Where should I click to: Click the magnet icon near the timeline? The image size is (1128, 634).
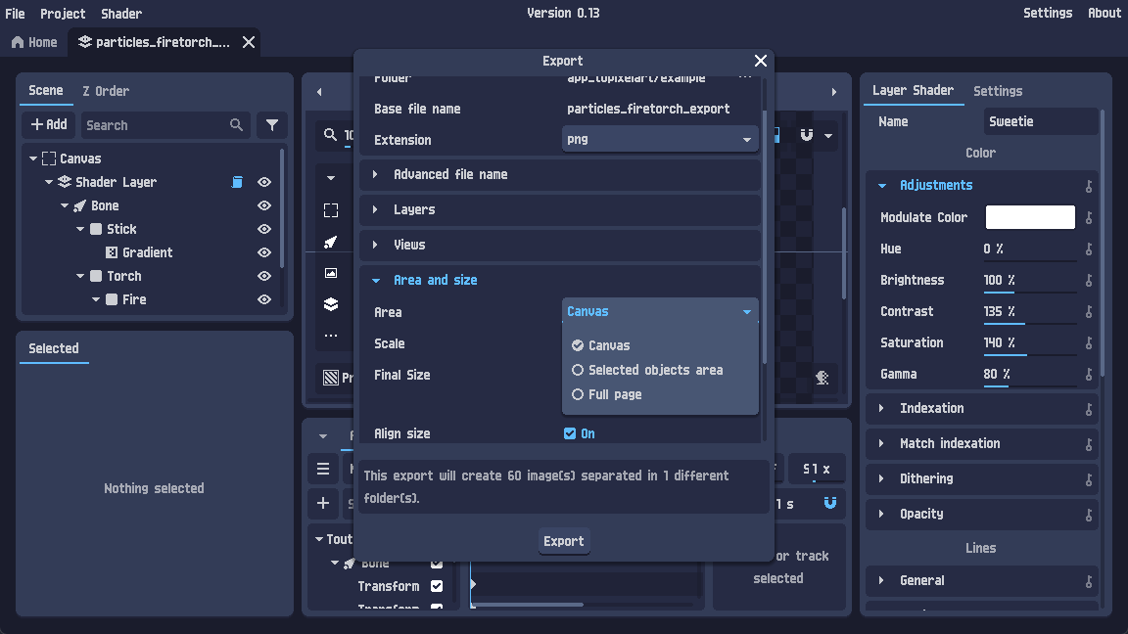tap(830, 503)
